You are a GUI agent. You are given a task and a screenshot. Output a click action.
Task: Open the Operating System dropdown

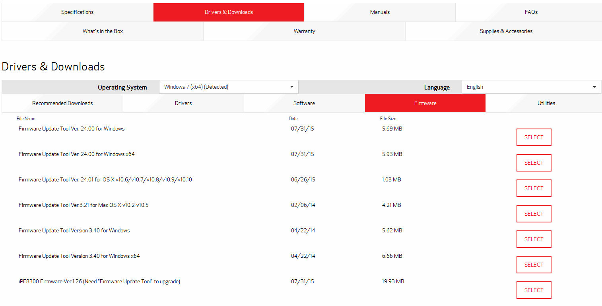229,86
